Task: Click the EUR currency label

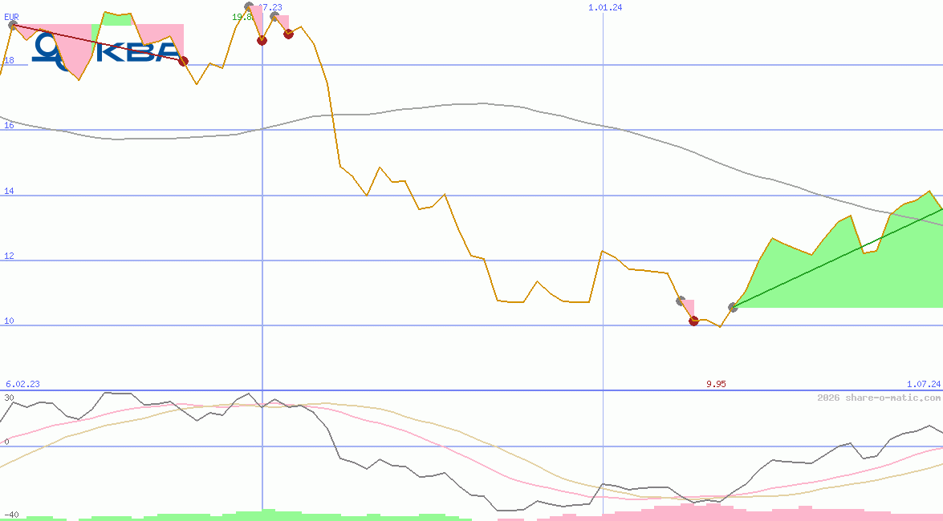Action: (11, 16)
